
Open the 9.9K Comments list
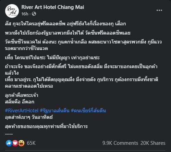coord(120,143)
